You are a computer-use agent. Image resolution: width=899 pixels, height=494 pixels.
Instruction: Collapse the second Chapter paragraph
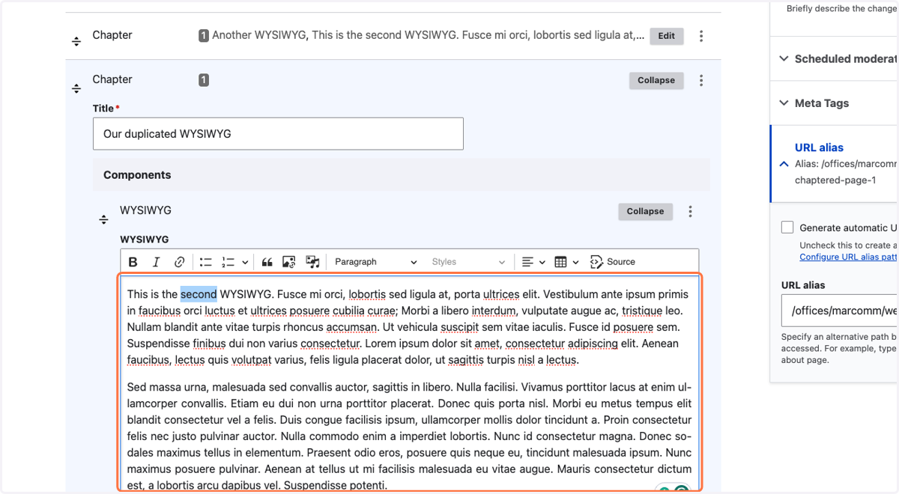pyautogui.click(x=656, y=80)
